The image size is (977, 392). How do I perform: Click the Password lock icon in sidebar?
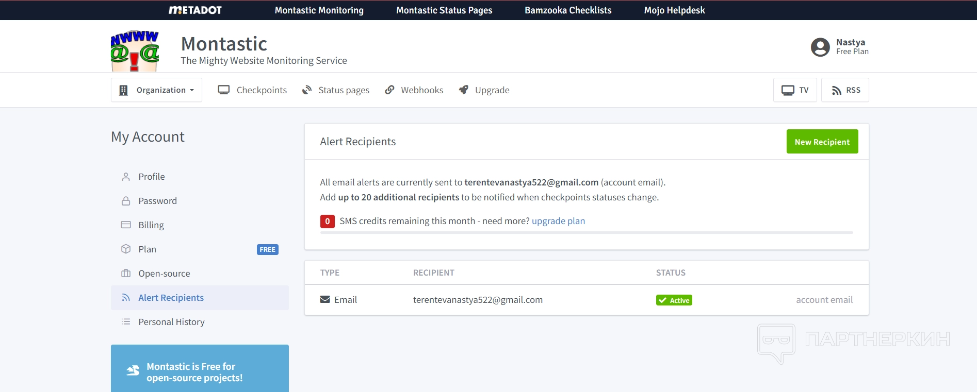[x=126, y=201]
